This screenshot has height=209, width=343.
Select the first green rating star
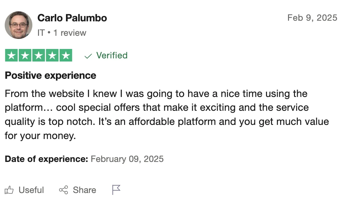click(11, 55)
